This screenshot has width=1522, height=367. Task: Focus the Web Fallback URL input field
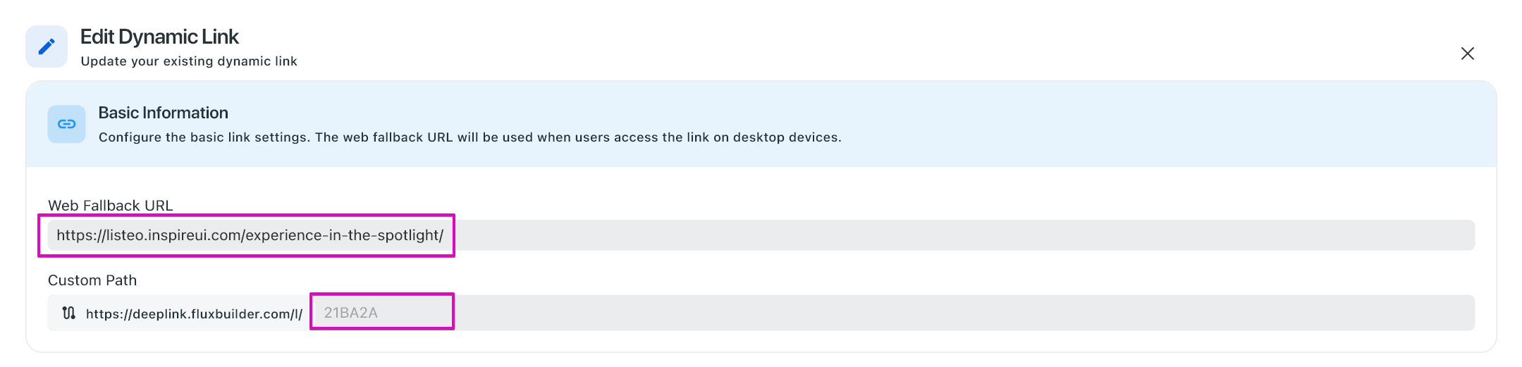[916, 235]
